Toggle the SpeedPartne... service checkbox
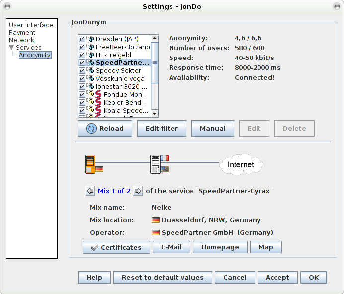Viewport: 344px width, 294px height. click(x=82, y=63)
